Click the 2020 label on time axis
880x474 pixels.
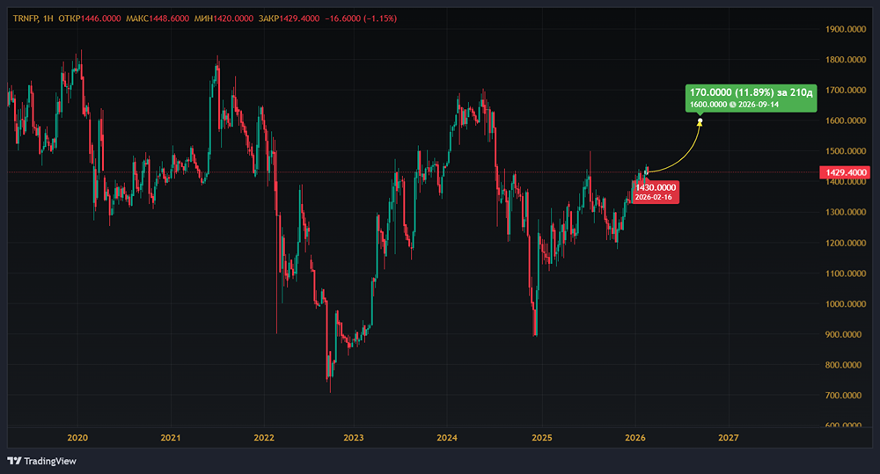(x=77, y=437)
